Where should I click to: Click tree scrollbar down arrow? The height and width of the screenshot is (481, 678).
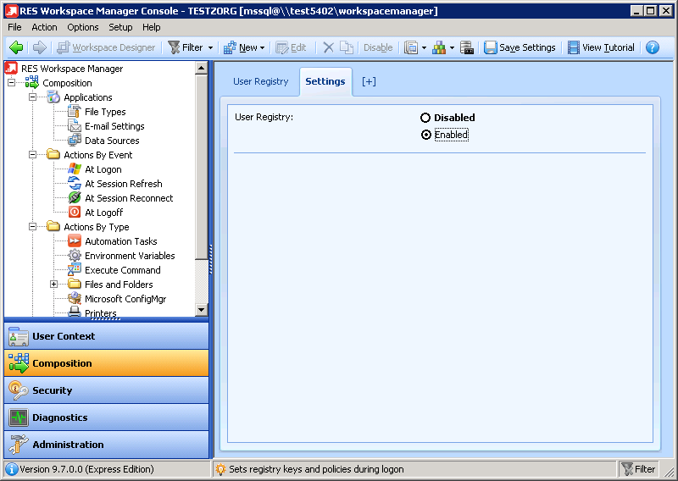(202, 309)
